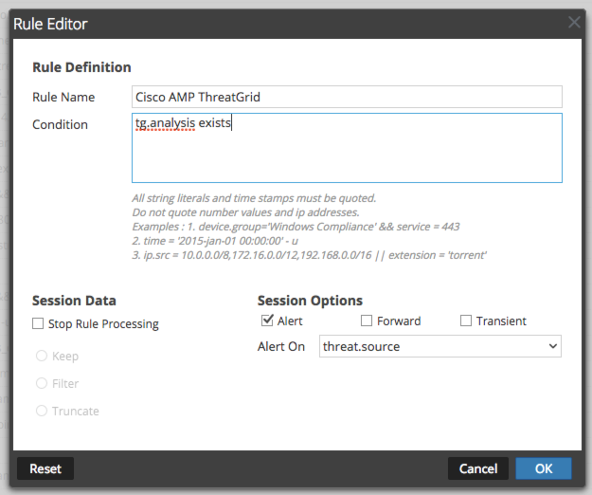Enable Stop Rule Processing checkbox
Screen dimensions: 592x495
tap(39, 324)
